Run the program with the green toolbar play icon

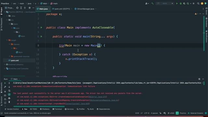(x=177, y=4)
